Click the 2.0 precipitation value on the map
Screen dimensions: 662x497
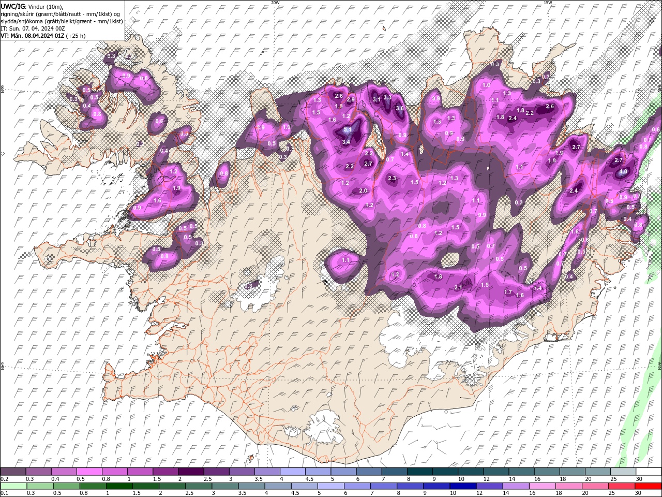tap(363, 191)
